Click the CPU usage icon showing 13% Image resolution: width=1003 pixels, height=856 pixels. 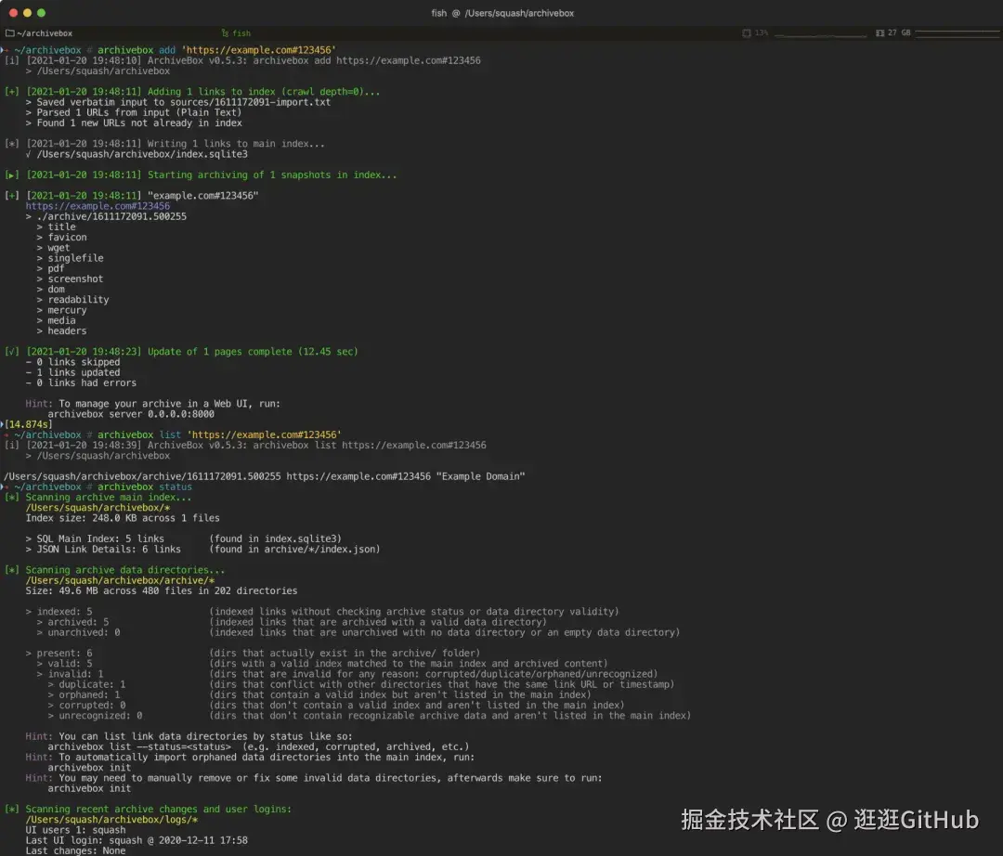[x=747, y=32]
